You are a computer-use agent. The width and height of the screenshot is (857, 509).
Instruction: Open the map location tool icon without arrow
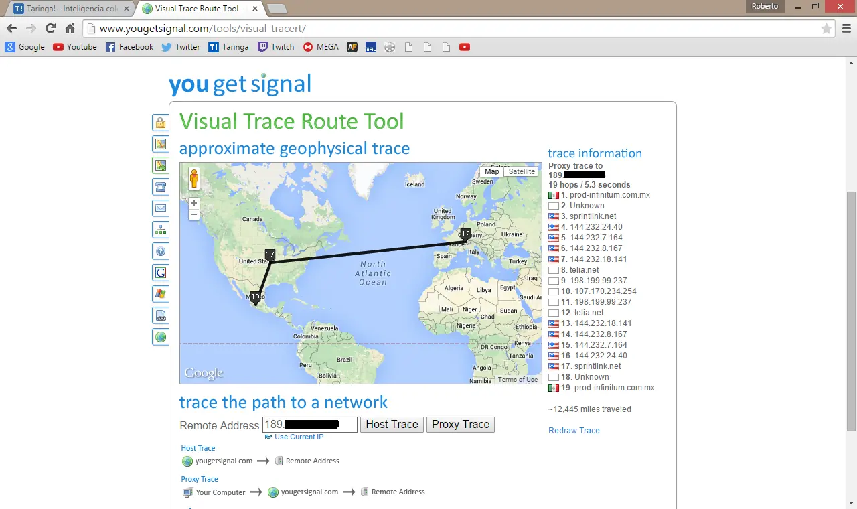(x=161, y=144)
